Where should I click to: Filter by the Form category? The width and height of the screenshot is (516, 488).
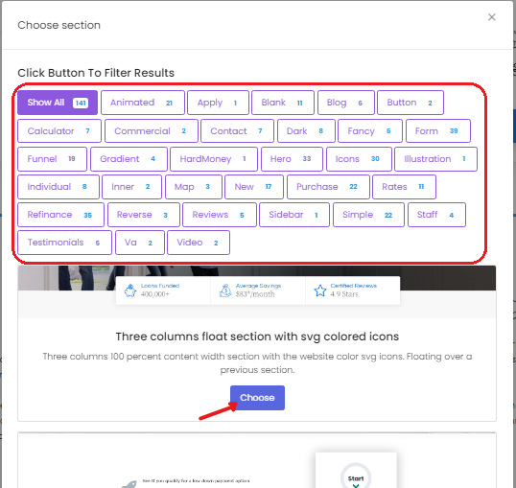click(x=438, y=131)
